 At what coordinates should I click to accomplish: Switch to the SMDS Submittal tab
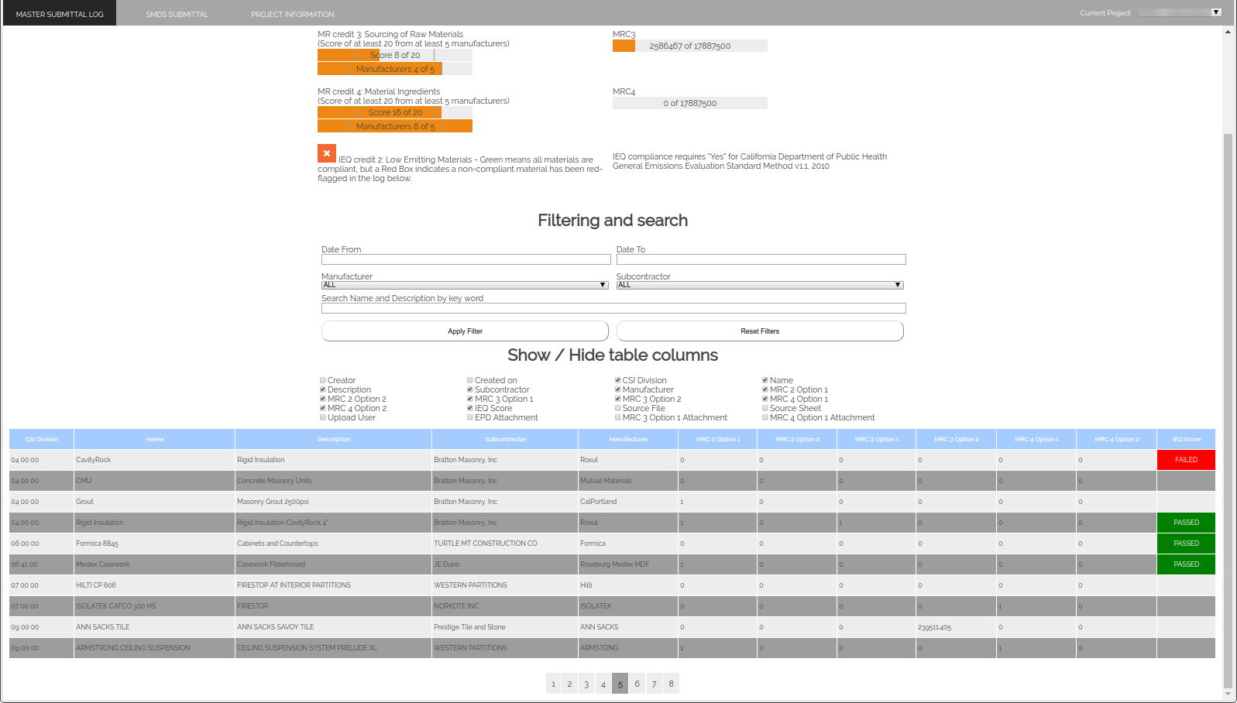point(177,14)
